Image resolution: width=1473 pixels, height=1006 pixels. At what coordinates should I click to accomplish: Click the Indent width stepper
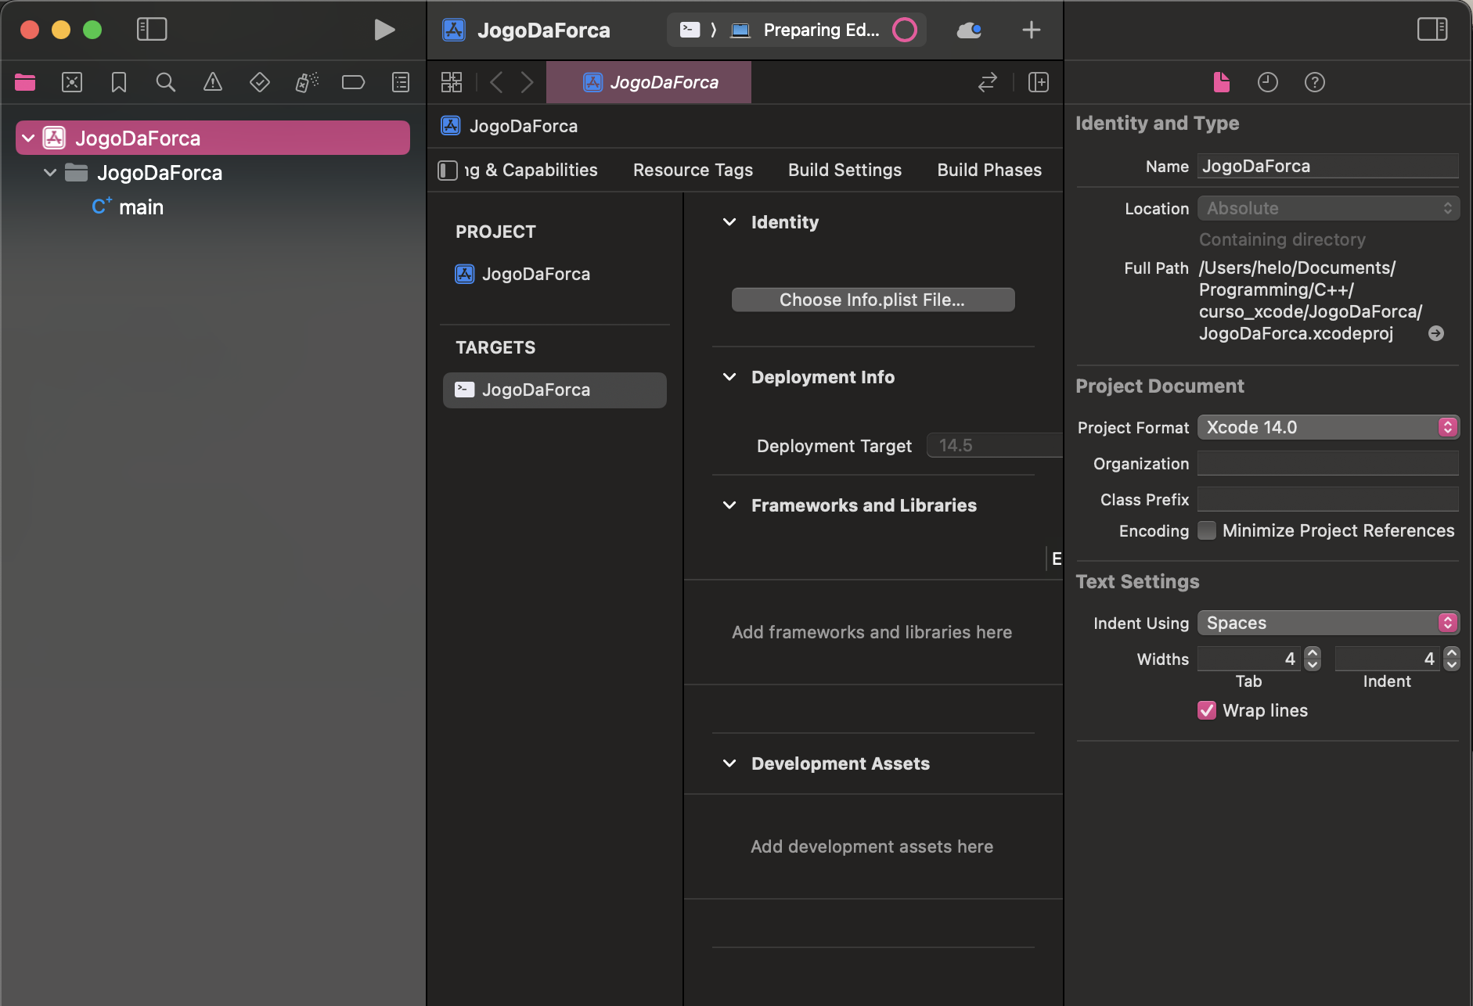[1452, 659]
